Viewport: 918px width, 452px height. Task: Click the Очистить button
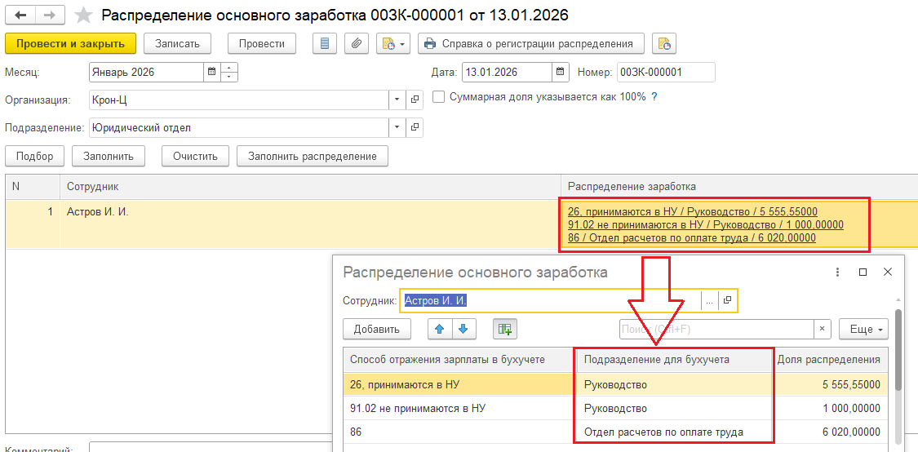[196, 157]
